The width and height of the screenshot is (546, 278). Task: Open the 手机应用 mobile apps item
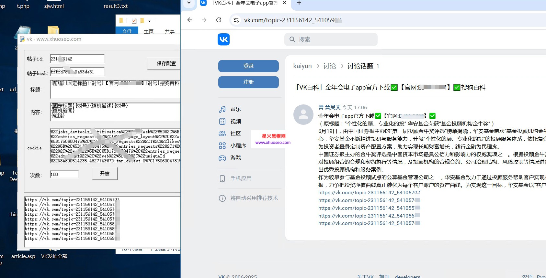[235, 178]
